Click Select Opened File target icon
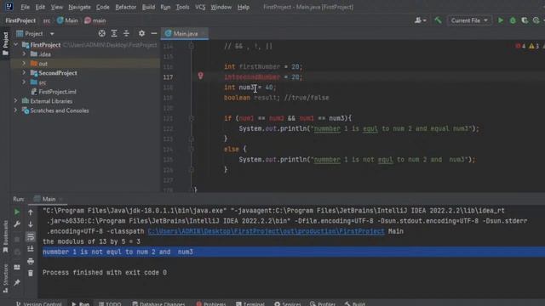This screenshot has width=545, height=306. click(x=101, y=33)
